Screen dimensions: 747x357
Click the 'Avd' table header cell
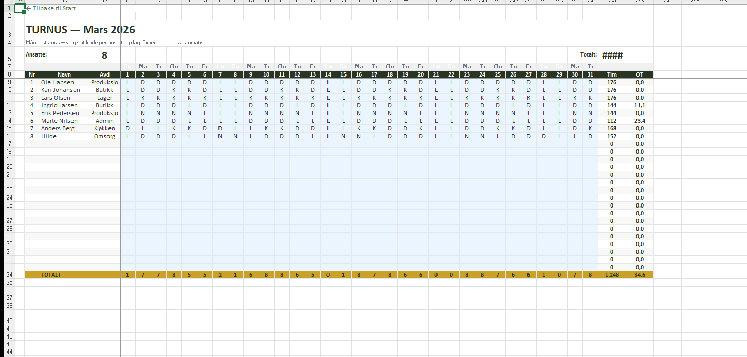[104, 74]
